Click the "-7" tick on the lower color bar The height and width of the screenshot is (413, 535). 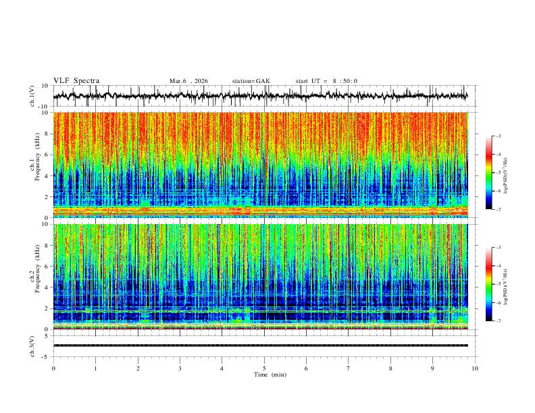498,321
